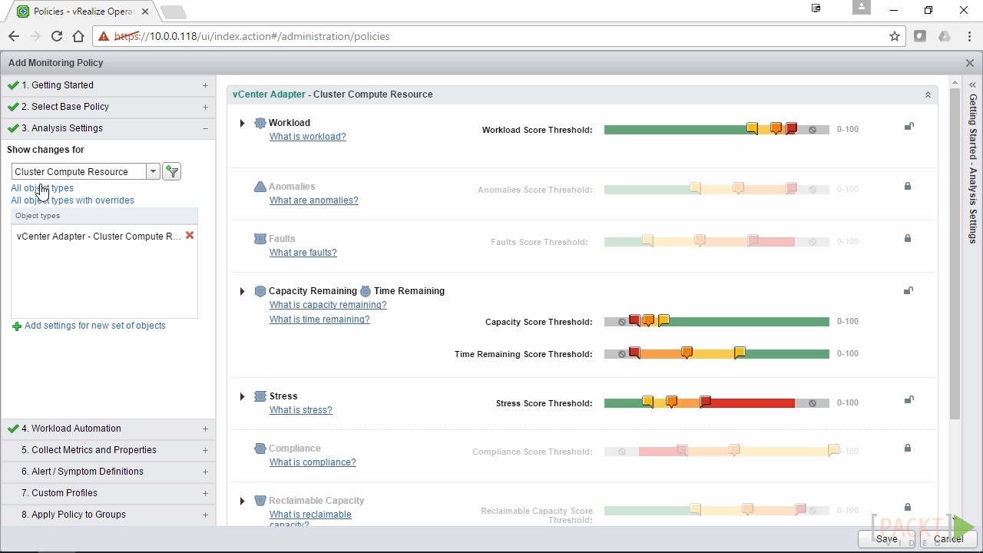Toggle the Stress unlocked padlock
This screenshot has width=983, height=553.
tap(909, 399)
